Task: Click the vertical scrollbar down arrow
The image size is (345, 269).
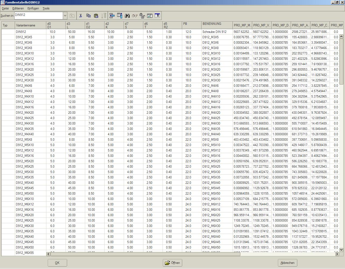Action: pyautogui.click(x=341, y=250)
